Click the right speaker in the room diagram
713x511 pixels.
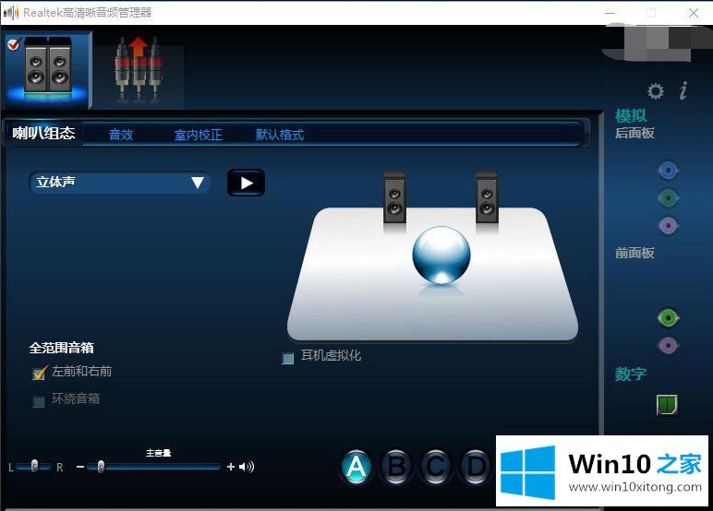pyautogui.click(x=487, y=197)
